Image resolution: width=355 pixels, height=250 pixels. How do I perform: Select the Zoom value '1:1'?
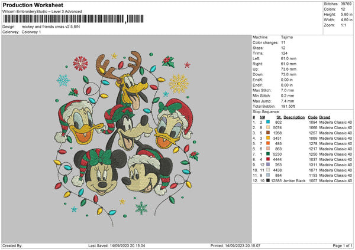[x=343, y=25]
